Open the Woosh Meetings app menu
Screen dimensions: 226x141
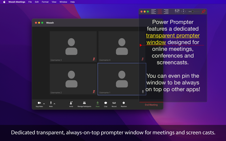pos(17,2)
